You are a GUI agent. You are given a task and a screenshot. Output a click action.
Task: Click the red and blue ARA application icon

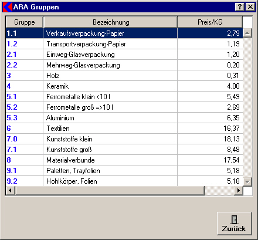coord(8,7)
